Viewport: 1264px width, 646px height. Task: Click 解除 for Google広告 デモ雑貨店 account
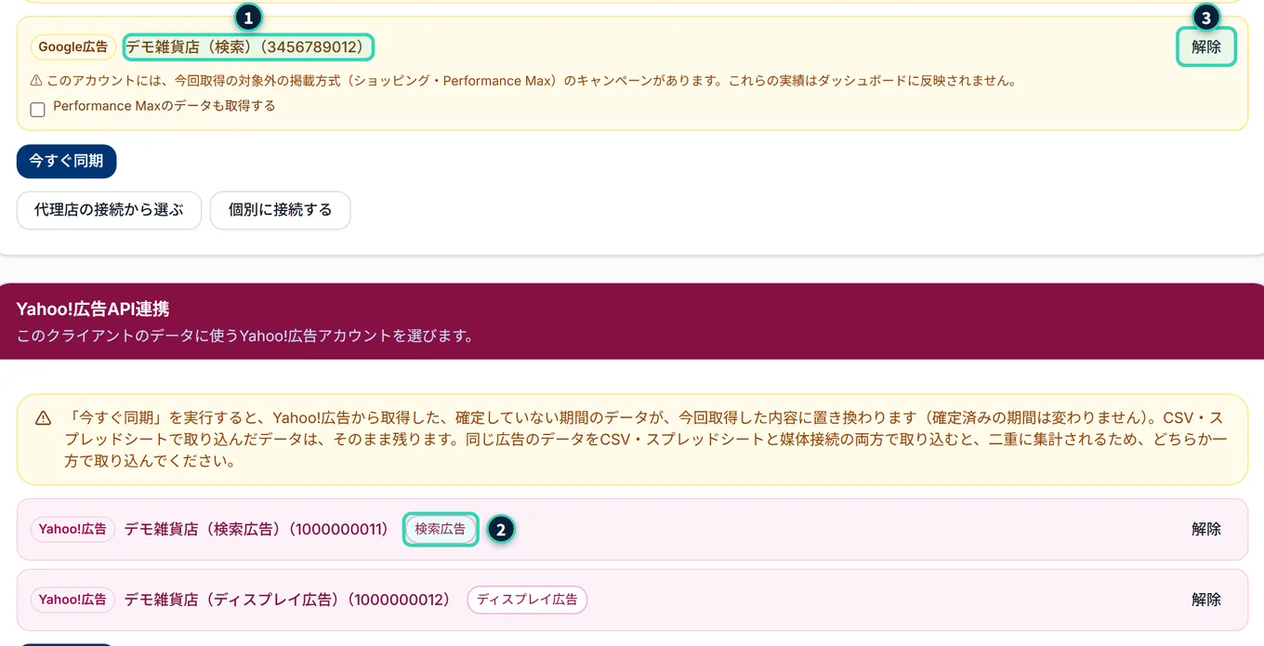pos(1206,47)
